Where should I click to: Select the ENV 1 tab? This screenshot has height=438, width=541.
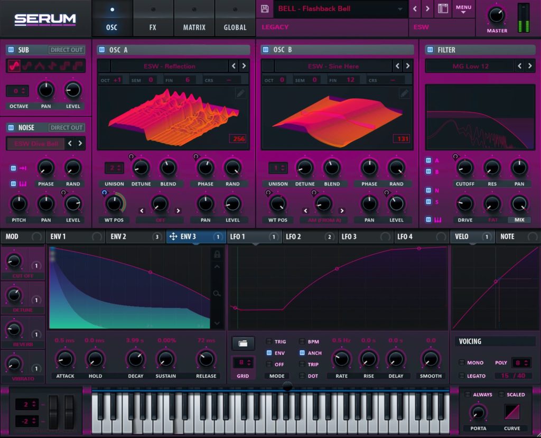point(76,236)
